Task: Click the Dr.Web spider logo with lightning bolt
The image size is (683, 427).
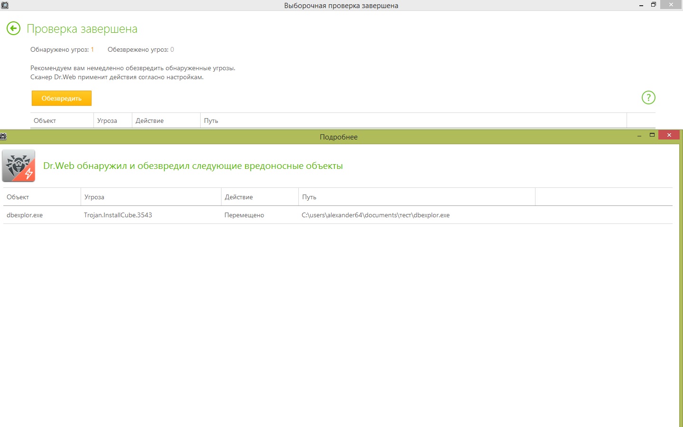Action: coord(18,166)
